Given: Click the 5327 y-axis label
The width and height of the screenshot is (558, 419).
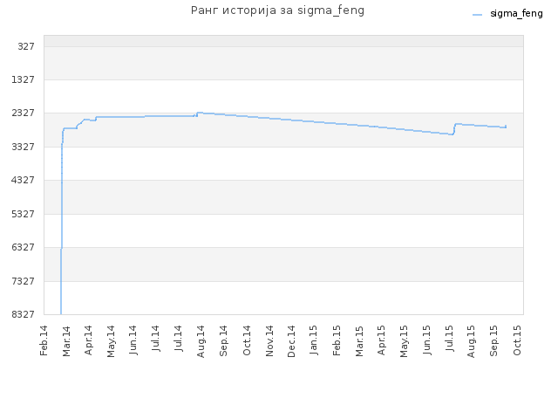Looking at the screenshot, I should tap(24, 214).
